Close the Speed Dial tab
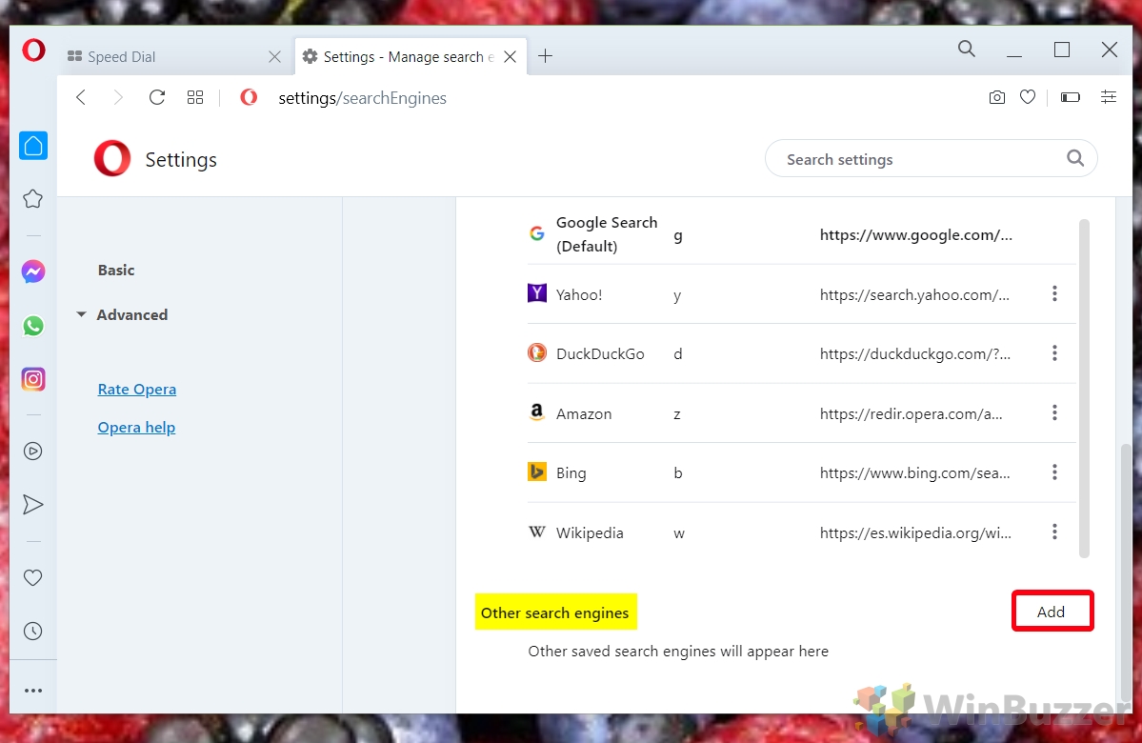1142x743 pixels. pos(274,57)
